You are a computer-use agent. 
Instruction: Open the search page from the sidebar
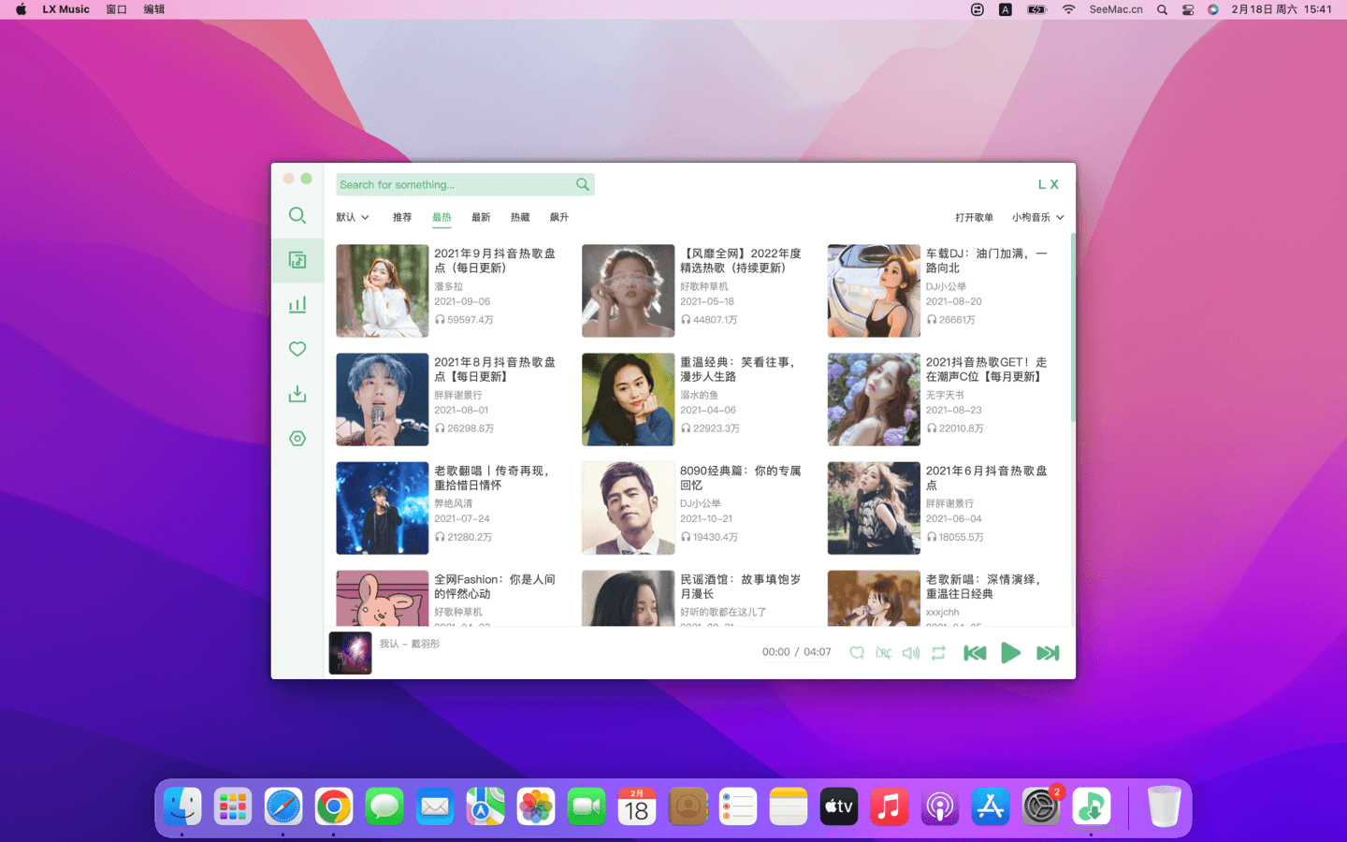(297, 216)
